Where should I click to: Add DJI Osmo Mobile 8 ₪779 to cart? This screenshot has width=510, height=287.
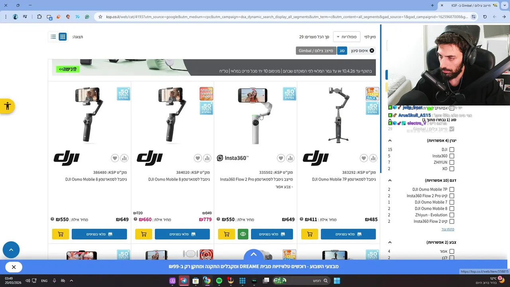(x=143, y=234)
